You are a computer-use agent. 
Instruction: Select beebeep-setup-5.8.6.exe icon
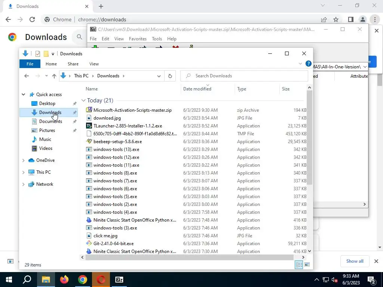click(x=89, y=141)
